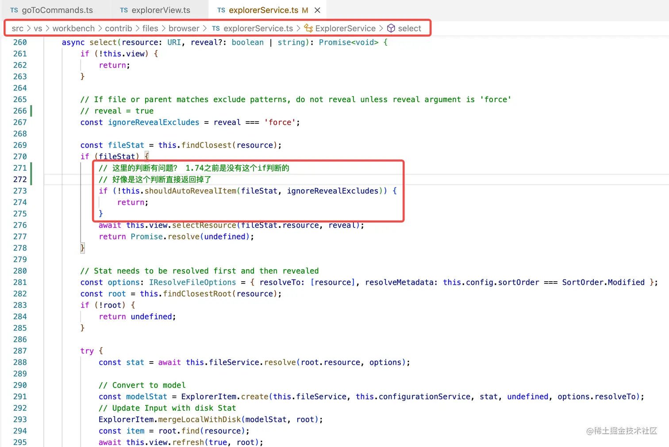Image resolution: width=669 pixels, height=447 pixels.
Task: Click line number 287 in gutter
Action: [20, 351]
